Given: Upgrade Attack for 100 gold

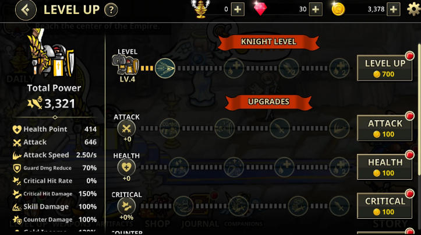Looking at the screenshot, I should click(x=384, y=128).
